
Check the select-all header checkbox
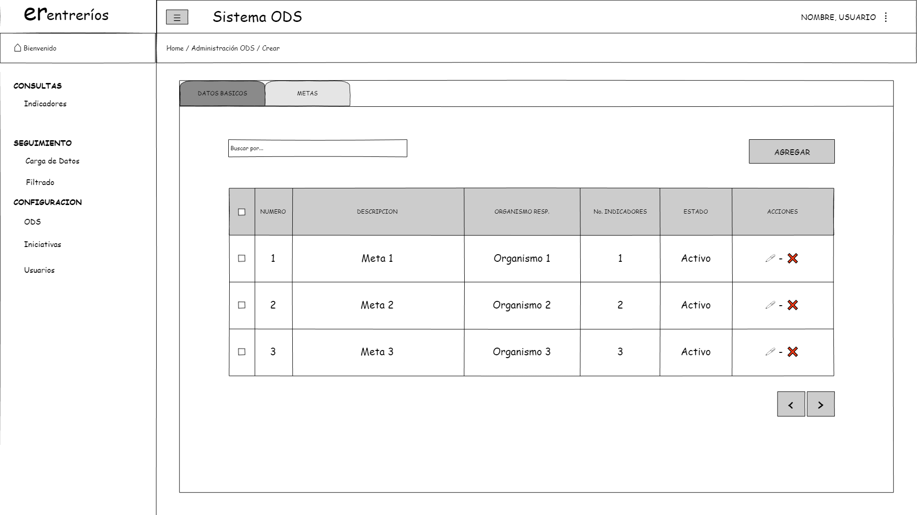242,212
